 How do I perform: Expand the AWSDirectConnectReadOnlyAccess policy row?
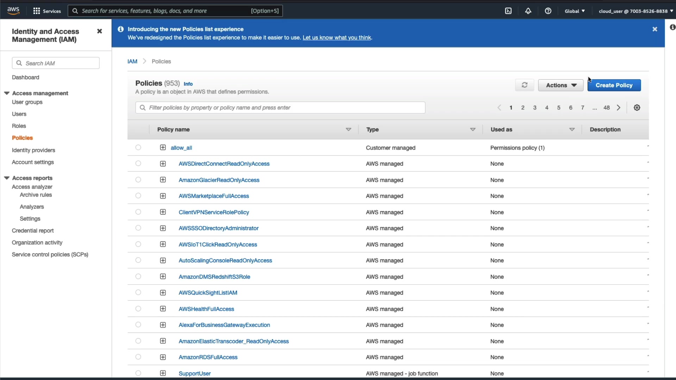(x=163, y=164)
